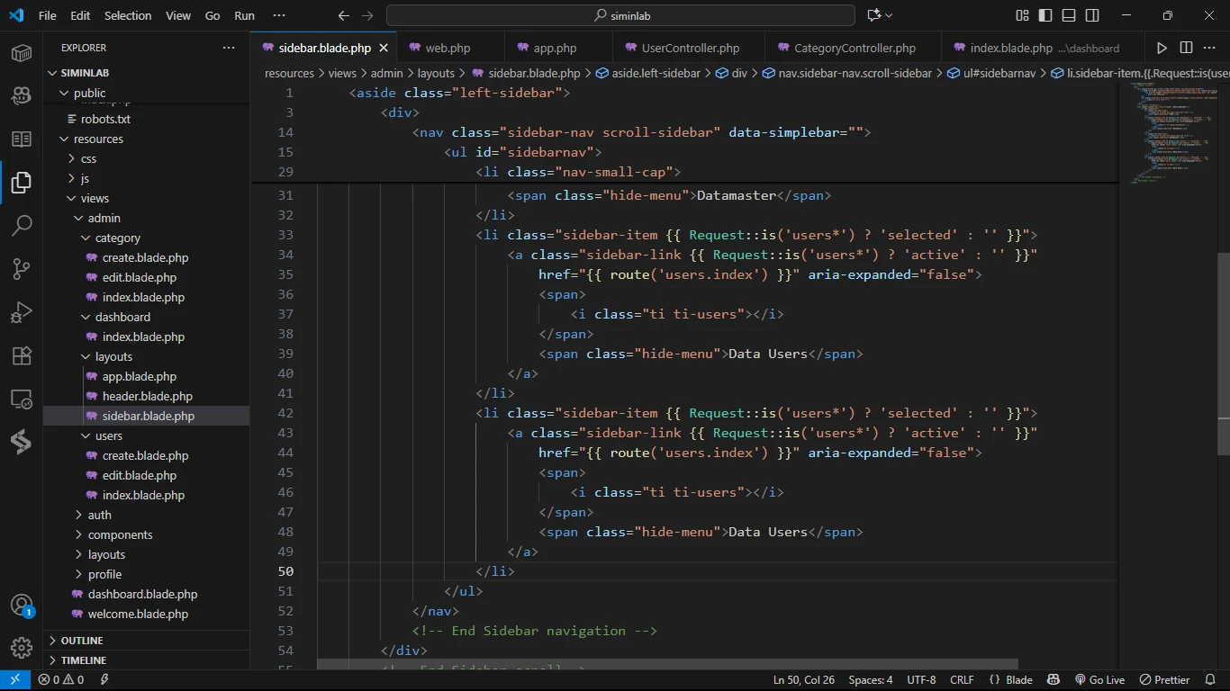
Task: Click the Accounts icon in activity bar
Action: (x=22, y=604)
